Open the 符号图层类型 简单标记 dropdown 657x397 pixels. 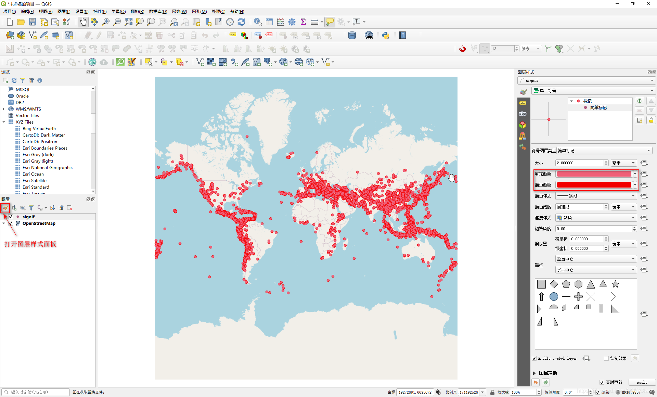[x=604, y=151]
